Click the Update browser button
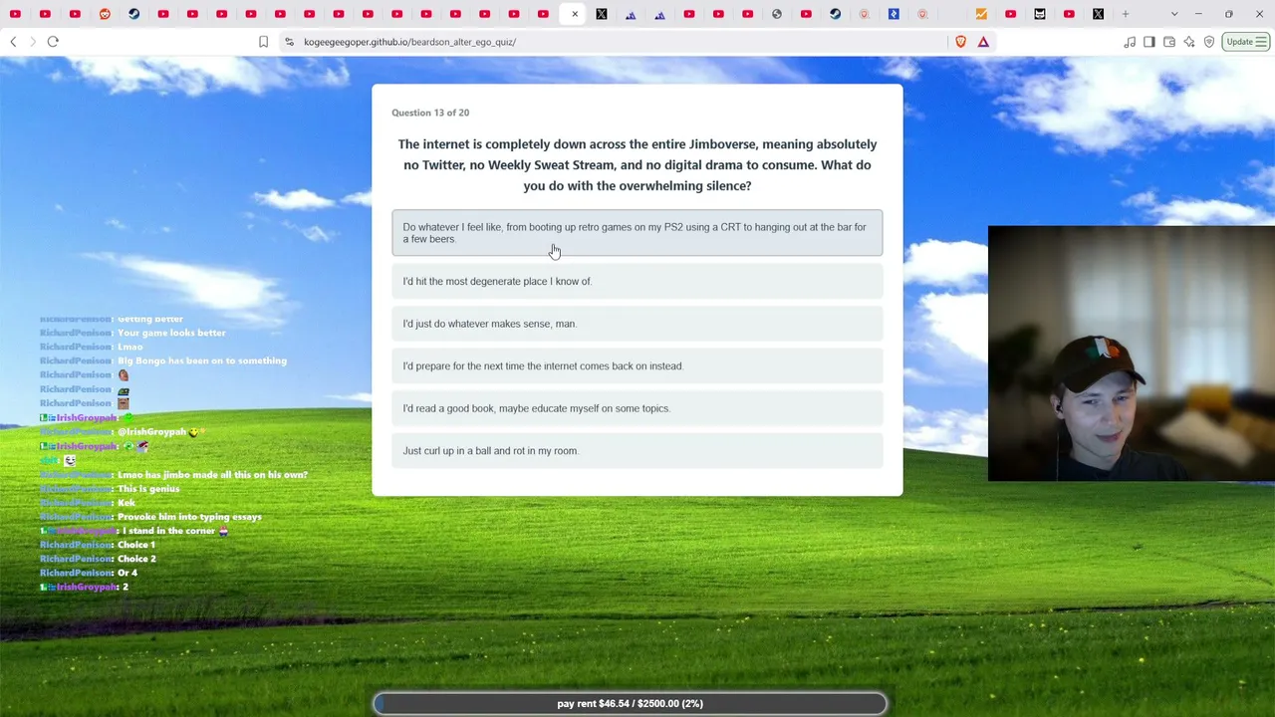Screen dimensions: 1275x717 point(1245,42)
